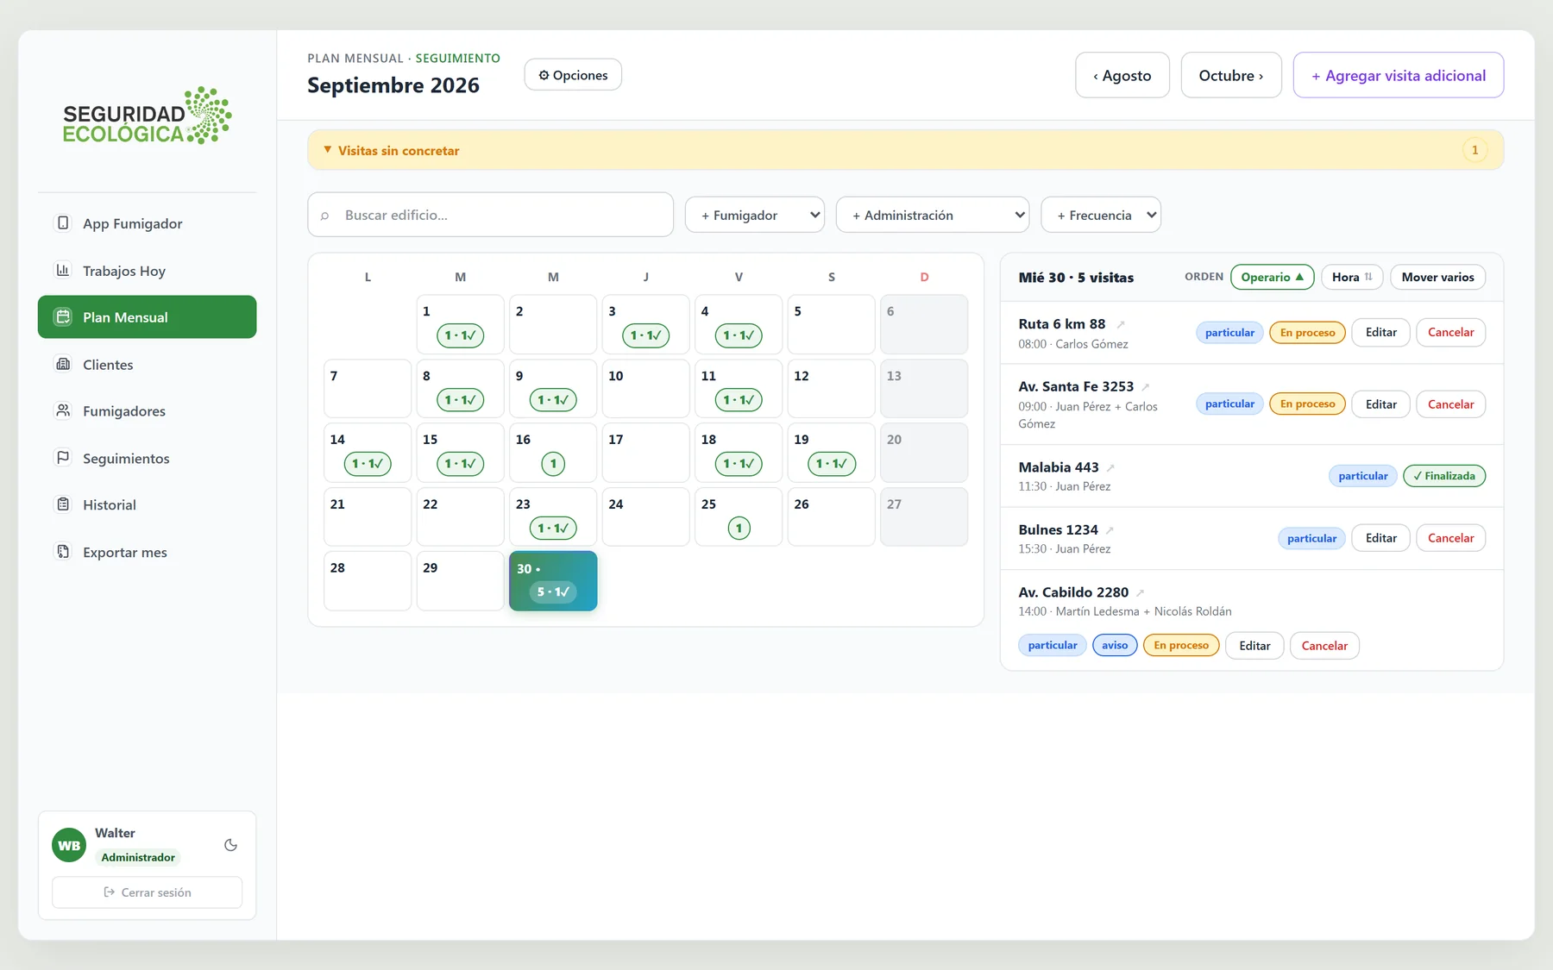Go to Trabajos Hoy in sidebar
This screenshot has height=970, width=1553.
point(148,270)
